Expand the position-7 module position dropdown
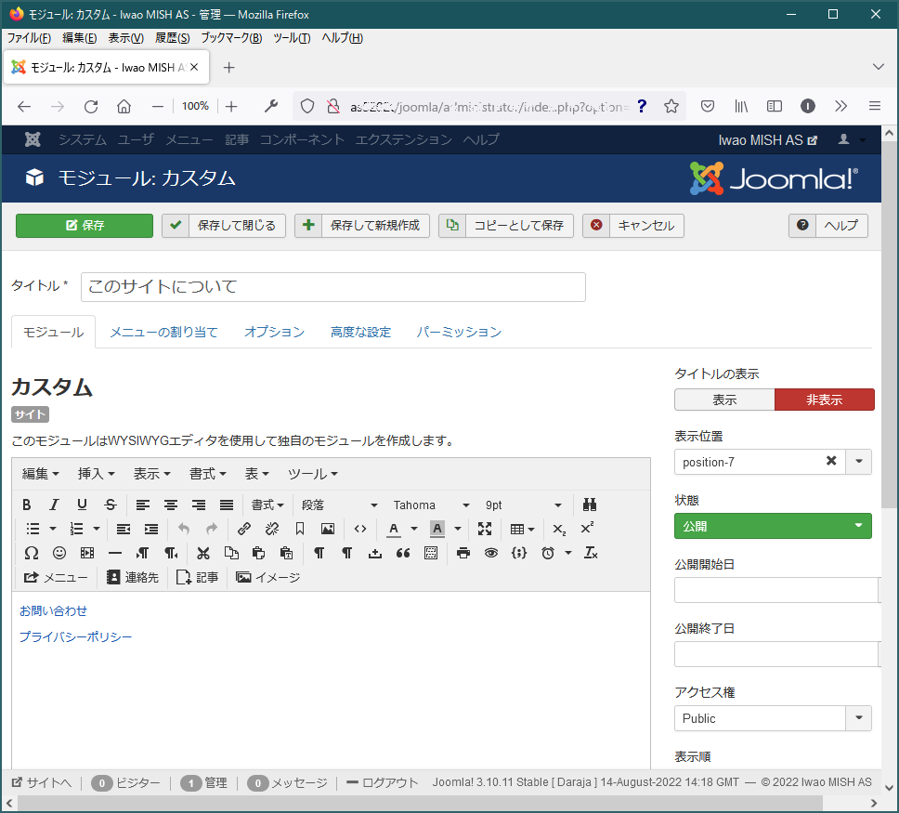899x813 pixels. pos(858,462)
